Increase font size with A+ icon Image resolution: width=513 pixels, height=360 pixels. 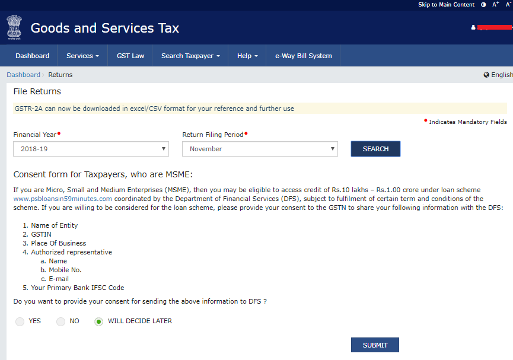496,4
